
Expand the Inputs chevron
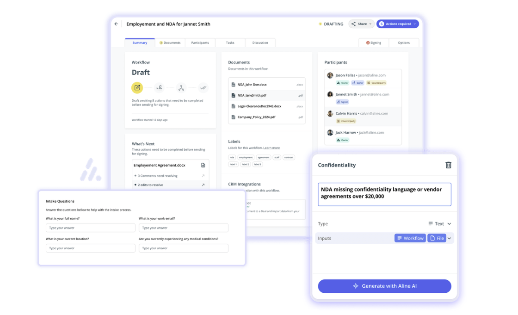[x=449, y=238]
